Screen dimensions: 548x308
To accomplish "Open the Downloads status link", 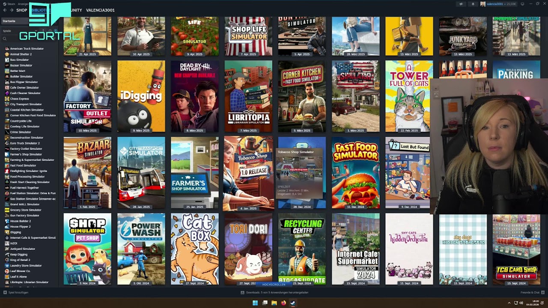I will (x=274, y=293).
